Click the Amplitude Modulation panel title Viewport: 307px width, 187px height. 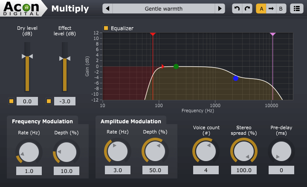pyautogui.click(x=131, y=122)
